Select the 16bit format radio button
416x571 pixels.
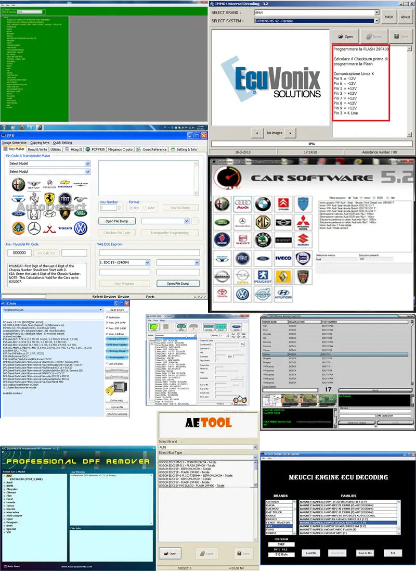coord(145,207)
